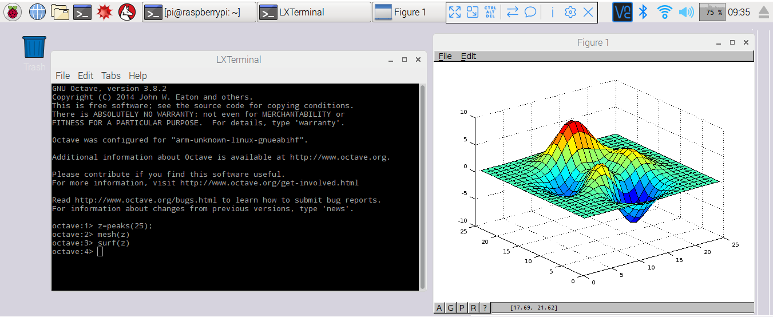Click the mesh(z) command line

[x=91, y=235]
